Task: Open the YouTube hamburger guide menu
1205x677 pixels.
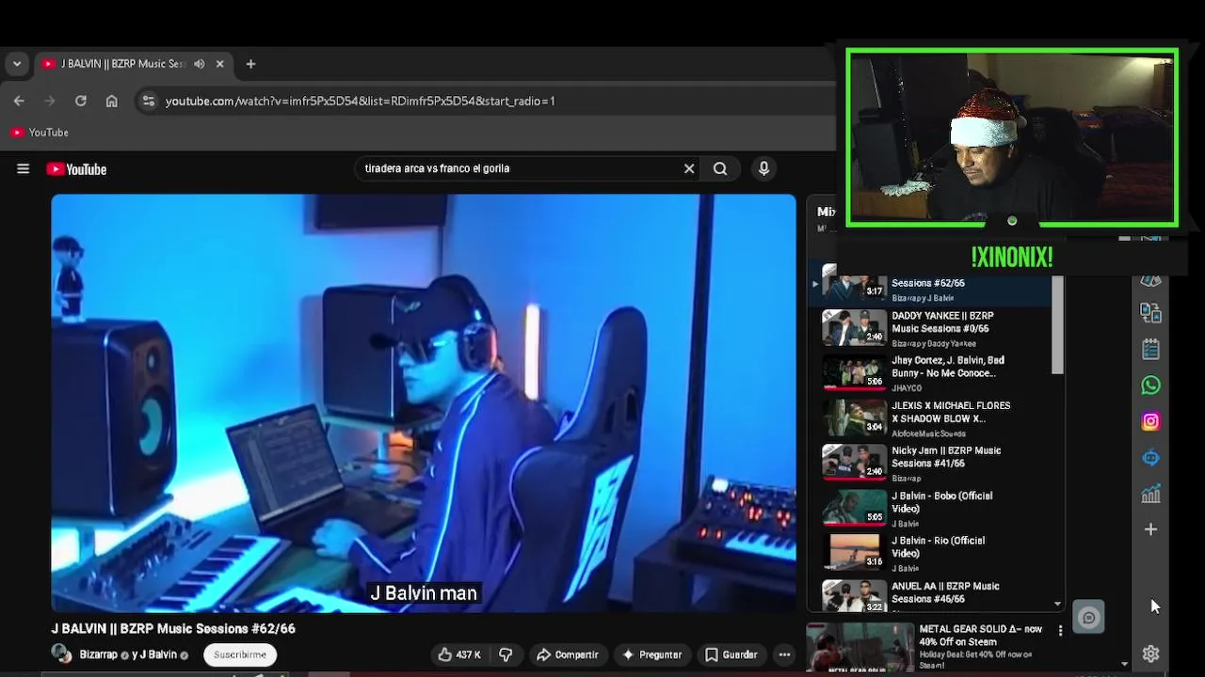Action: (23, 169)
